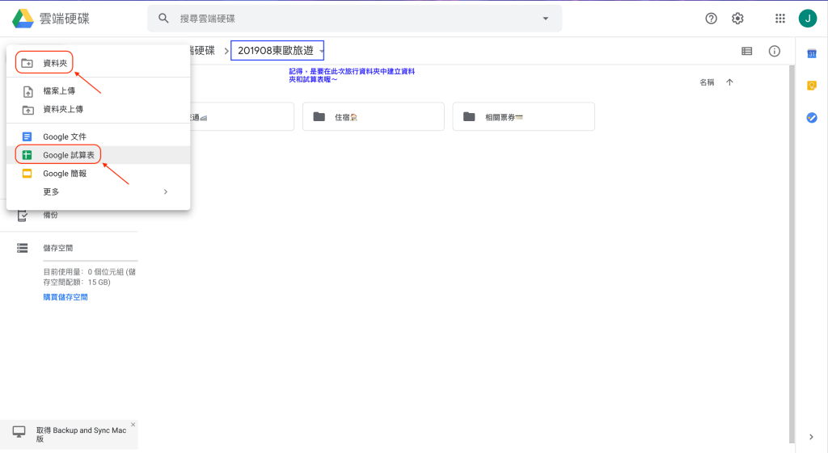The height and width of the screenshot is (453, 828).
Task: Open the Settings gear icon
Action: pyautogui.click(x=737, y=19)
